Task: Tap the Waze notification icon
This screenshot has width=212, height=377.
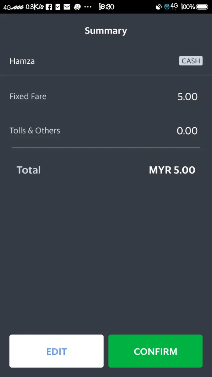Action: [x=77, y=7]
